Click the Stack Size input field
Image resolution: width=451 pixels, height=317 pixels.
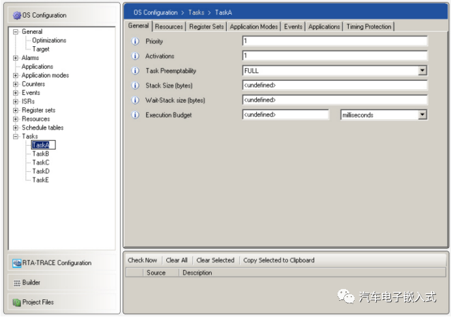[335, 85]
